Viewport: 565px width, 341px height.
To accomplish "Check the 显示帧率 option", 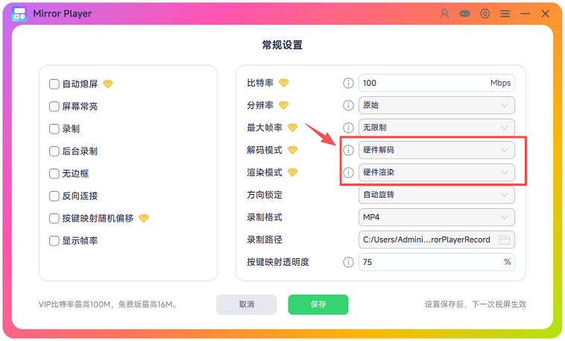I will 54,241.
